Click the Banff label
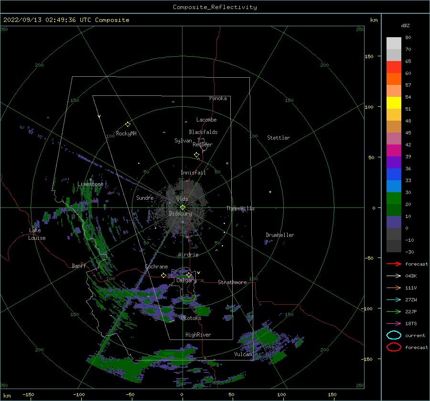This screenshot has height=401, width=430. [79, 266]
